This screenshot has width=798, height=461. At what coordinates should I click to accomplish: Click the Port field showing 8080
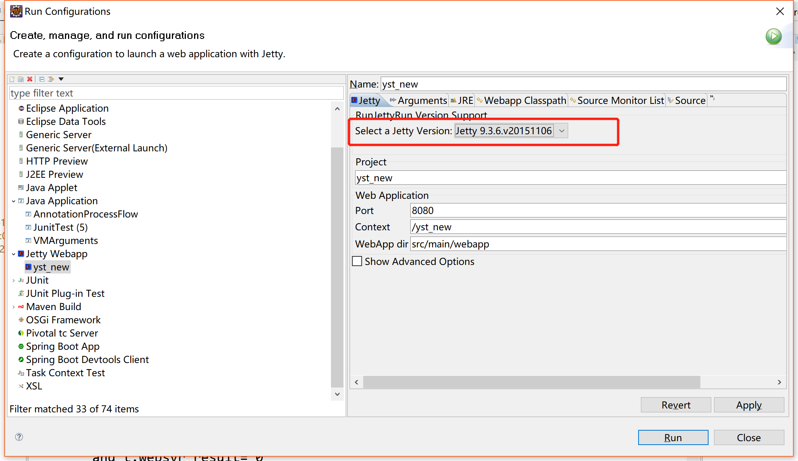(598, 210)
